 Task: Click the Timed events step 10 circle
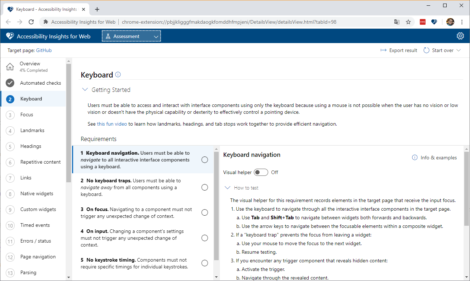(x=10, y=225)
